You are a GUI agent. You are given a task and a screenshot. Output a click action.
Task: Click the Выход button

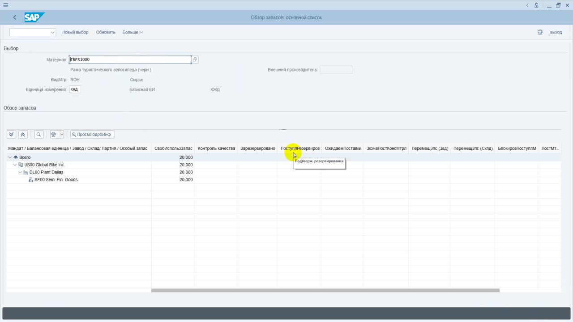(x=556, y=32)
